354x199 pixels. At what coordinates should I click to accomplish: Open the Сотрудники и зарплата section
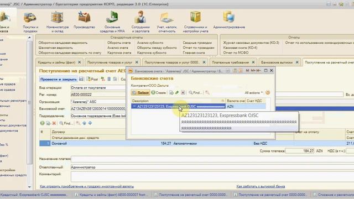tap(140, 23)
